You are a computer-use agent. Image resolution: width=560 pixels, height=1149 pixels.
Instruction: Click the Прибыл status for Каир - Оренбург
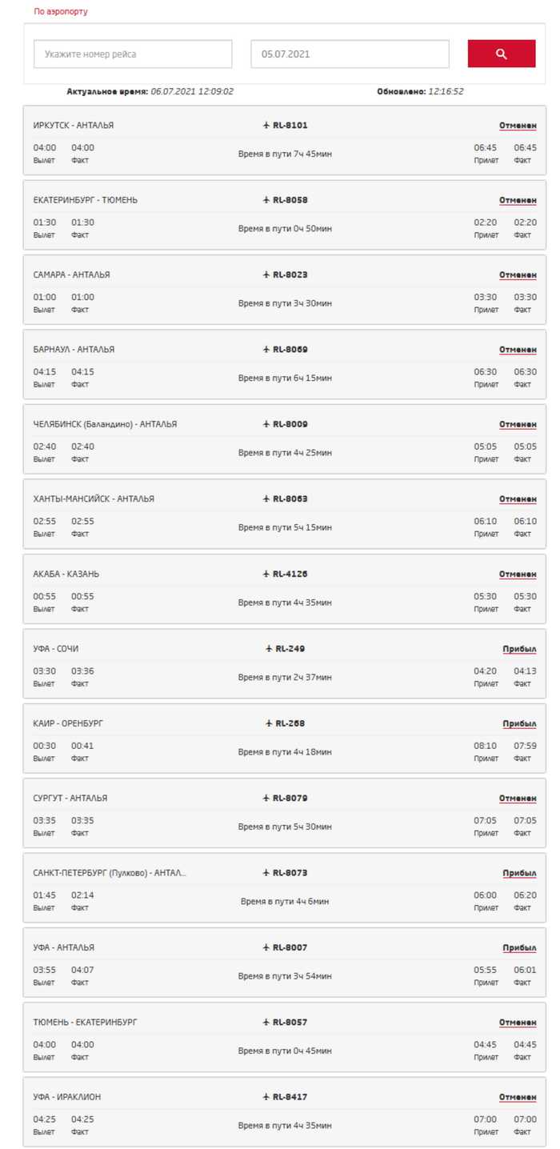pyautogui.click(x=519, y=723)
